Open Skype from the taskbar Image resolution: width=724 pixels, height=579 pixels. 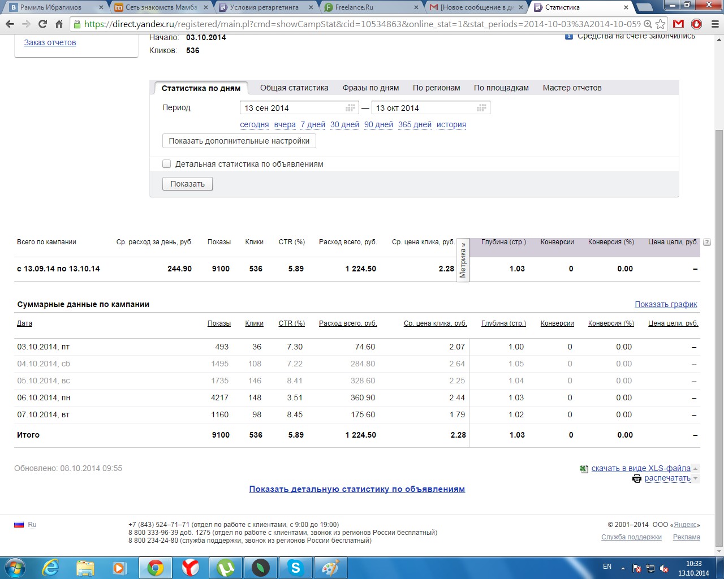295,568
